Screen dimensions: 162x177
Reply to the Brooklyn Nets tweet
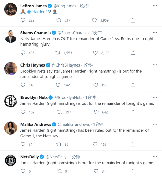pyautogui.click(x=23, y=112)
